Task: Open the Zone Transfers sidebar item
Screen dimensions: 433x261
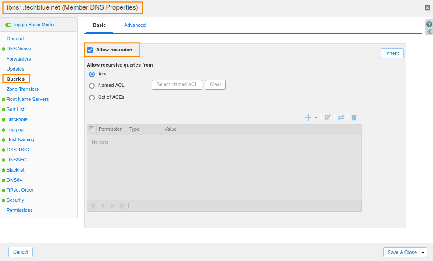Action: coord(22,89)
